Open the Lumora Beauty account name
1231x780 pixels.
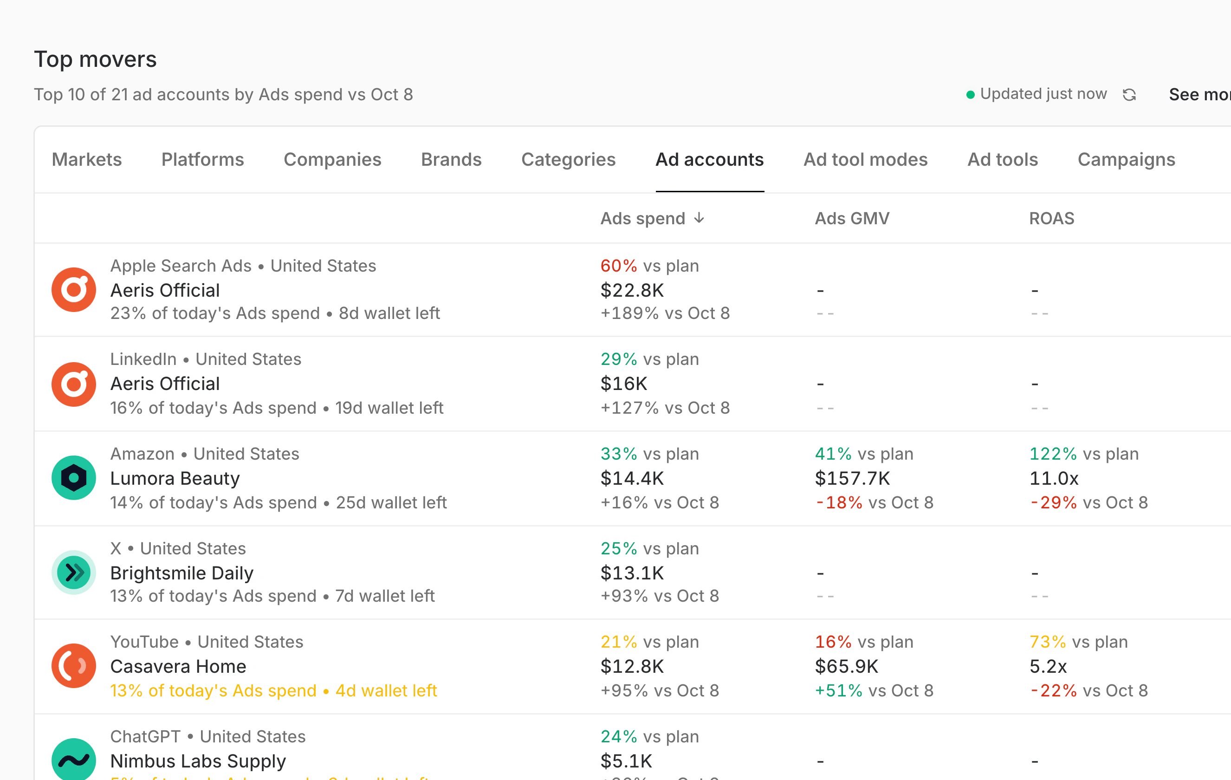175,478
